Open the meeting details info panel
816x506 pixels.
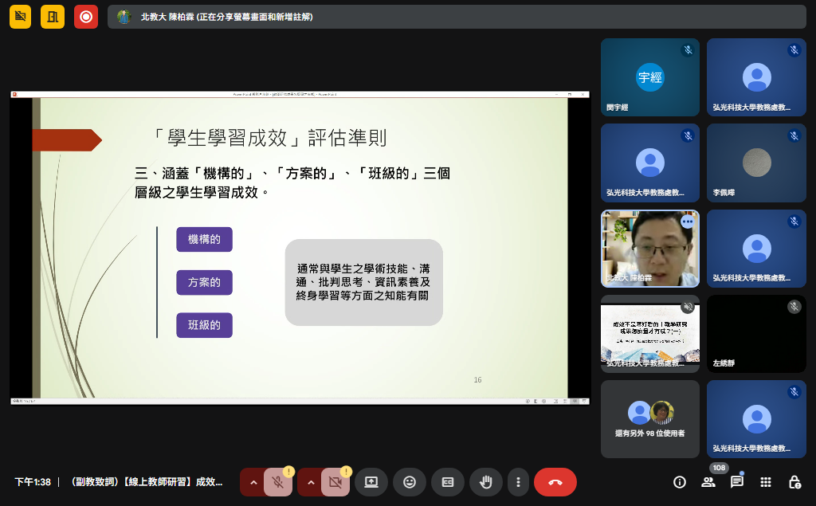point(680,482)
